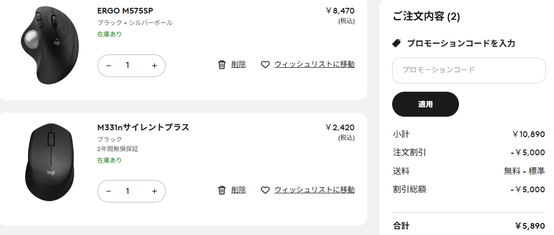Increase ERGO M575SP quantity with plus
The height and width of the screenshot is (235, 554).
pyautogui.click(x=154, y=66)
